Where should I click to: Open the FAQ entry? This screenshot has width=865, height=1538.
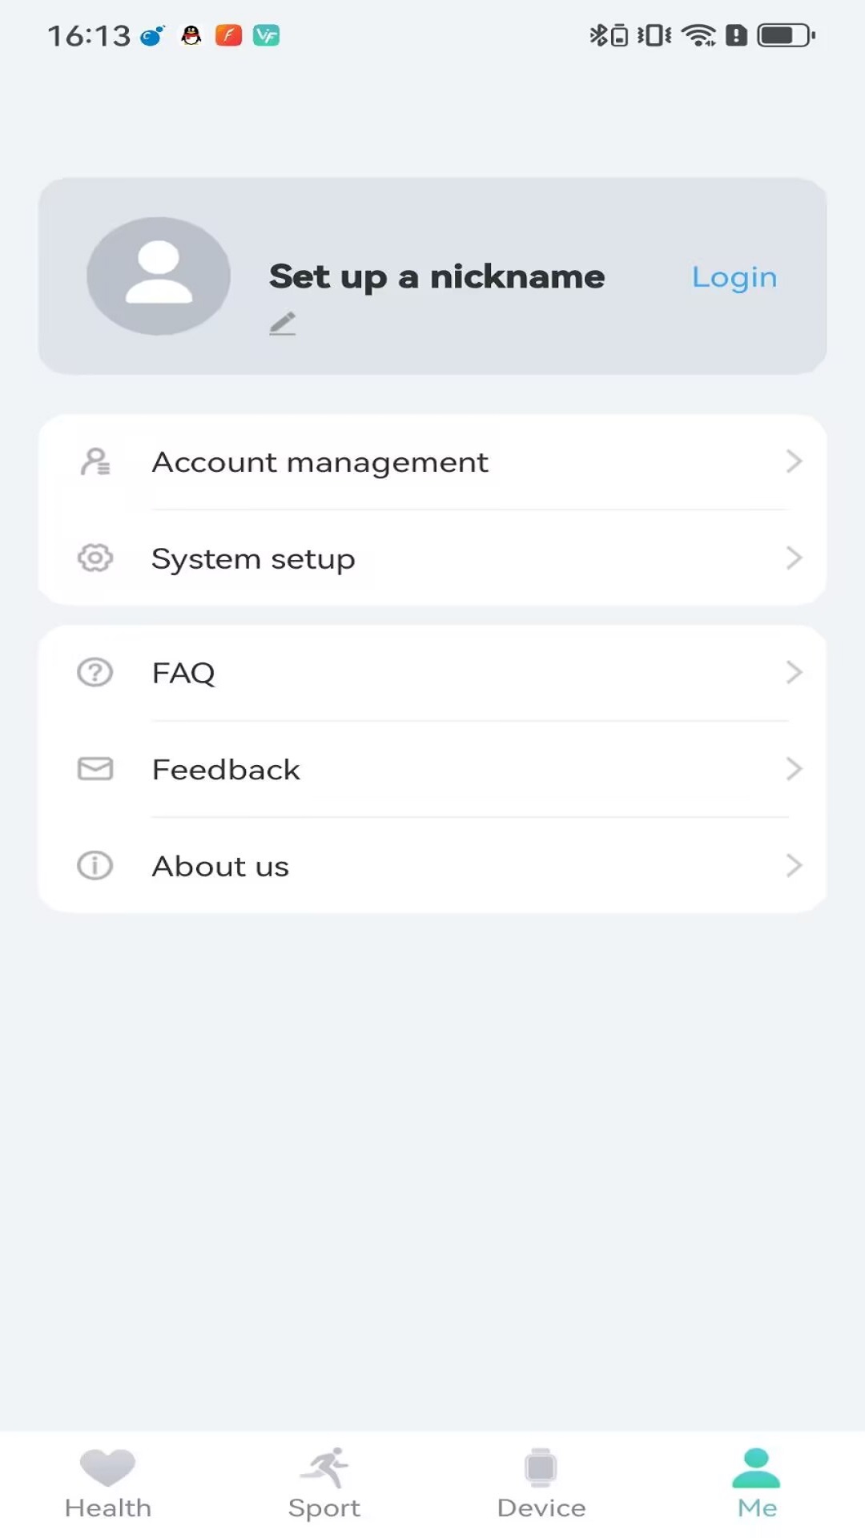pos(432,672)
